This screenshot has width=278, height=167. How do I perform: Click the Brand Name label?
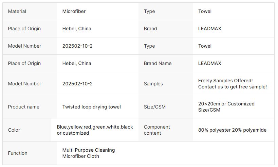click(157, 63)
